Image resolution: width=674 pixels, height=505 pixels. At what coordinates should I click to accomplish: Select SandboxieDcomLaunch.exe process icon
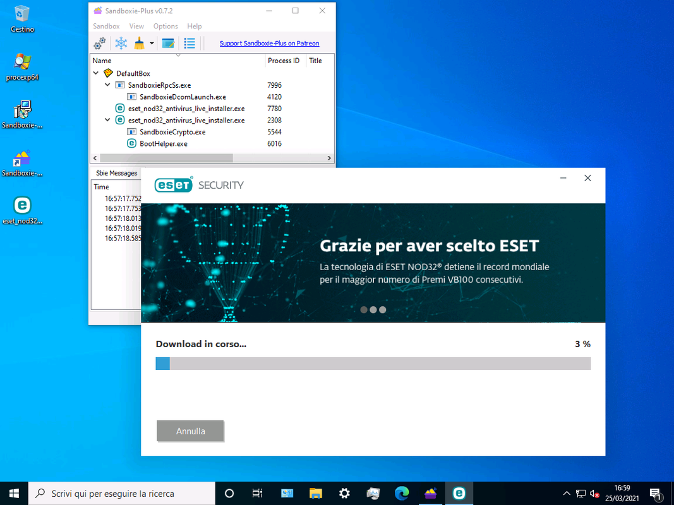point(131,97)
